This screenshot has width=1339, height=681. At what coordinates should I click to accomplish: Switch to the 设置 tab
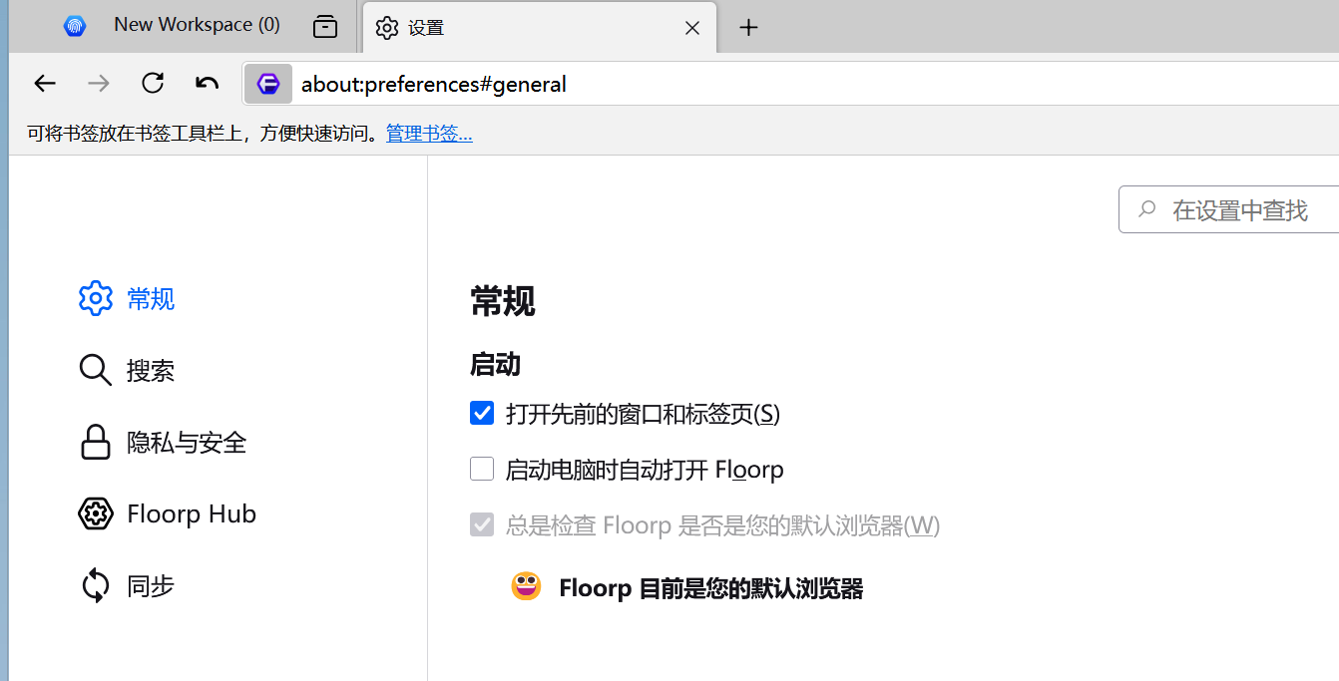[x=519, y=28]
